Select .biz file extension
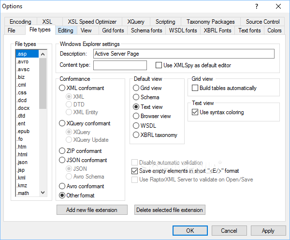 point(27,77)
